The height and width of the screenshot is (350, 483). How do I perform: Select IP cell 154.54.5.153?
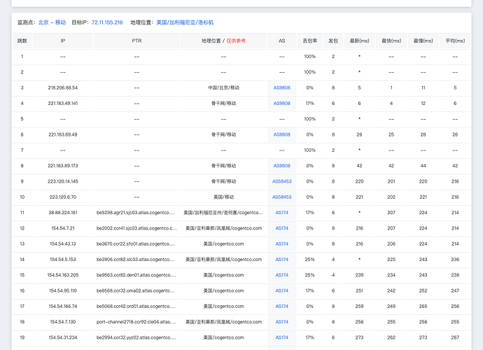(x=63, y=259)
